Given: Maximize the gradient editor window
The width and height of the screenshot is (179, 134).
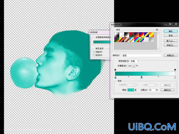Looking at the screenshot, I should tap(170, 24).
